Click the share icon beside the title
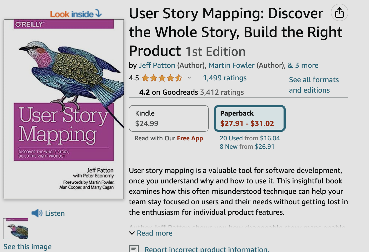This screenshot has width=369, height=252. coord(339,13)
